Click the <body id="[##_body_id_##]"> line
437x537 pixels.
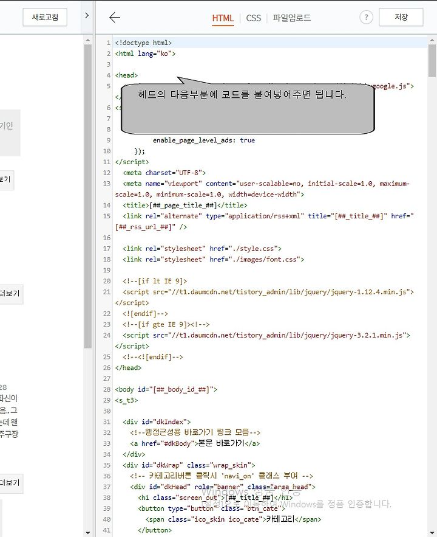coord(166,390)
